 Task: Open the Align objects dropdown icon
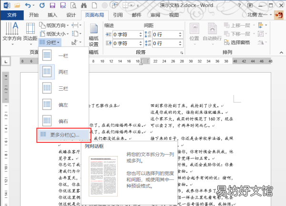point(262,26)
